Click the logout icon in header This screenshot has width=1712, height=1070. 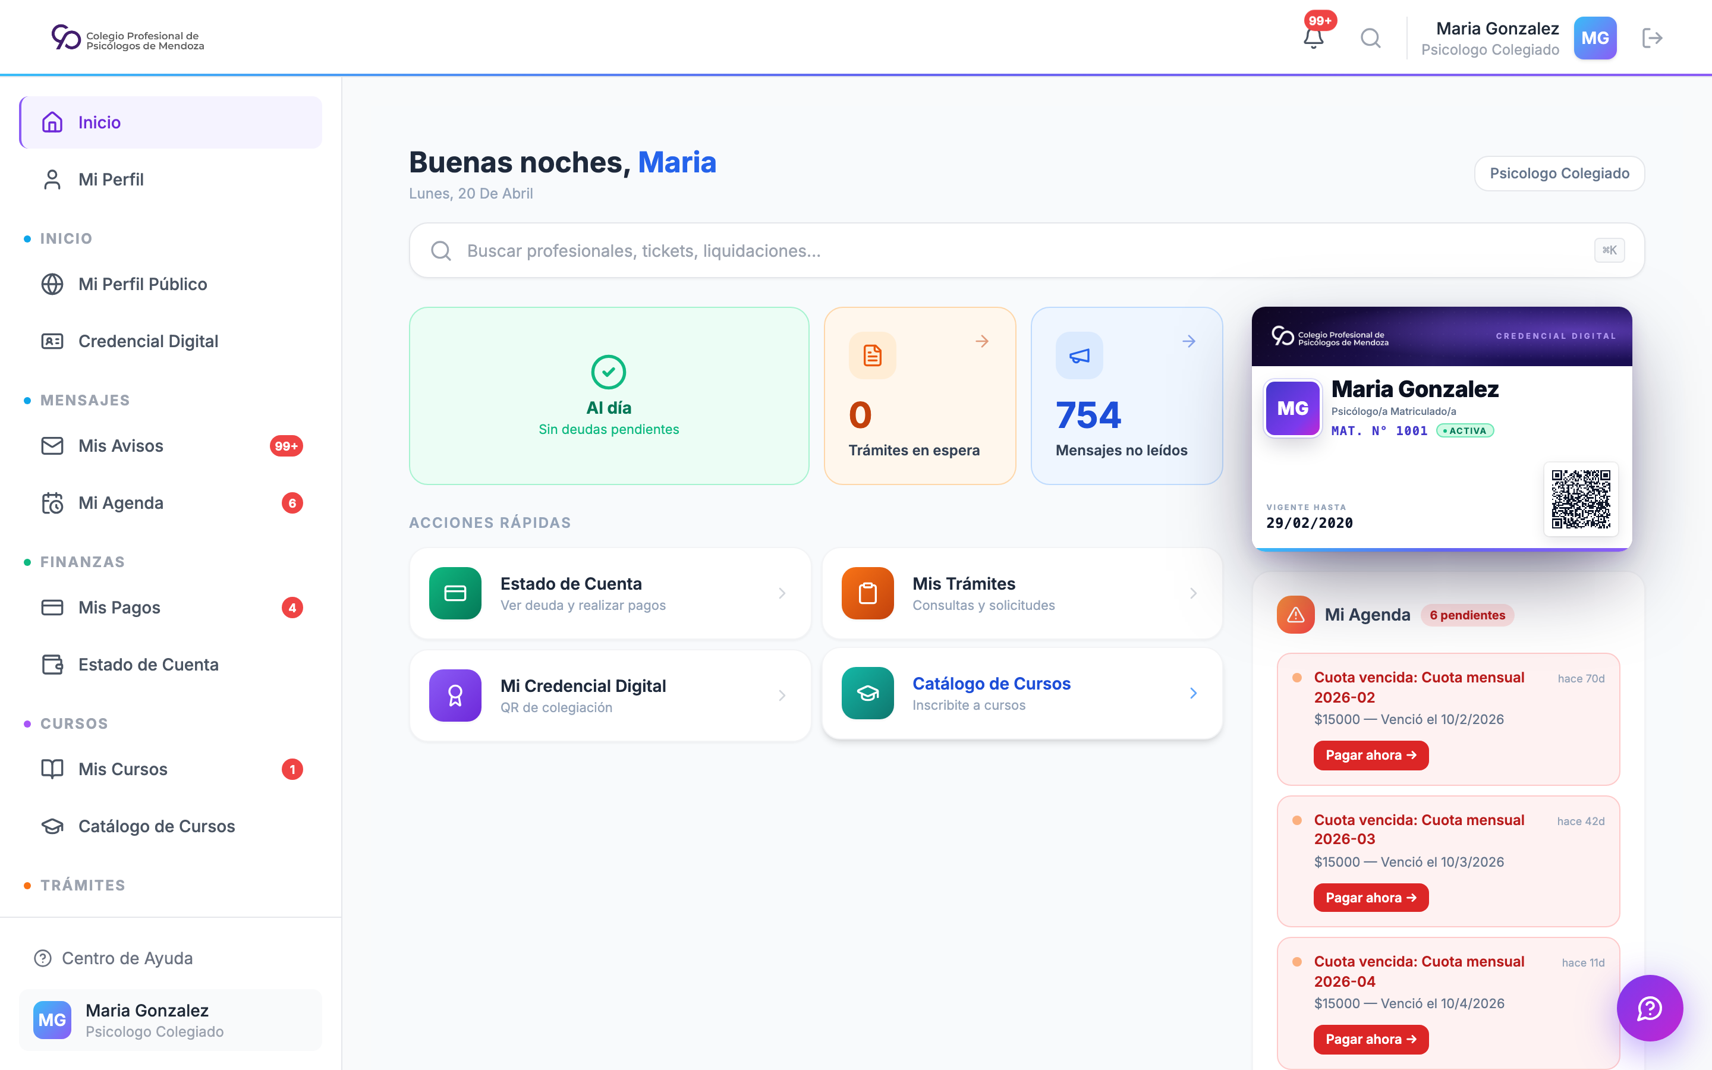[x=1652, y=38]
